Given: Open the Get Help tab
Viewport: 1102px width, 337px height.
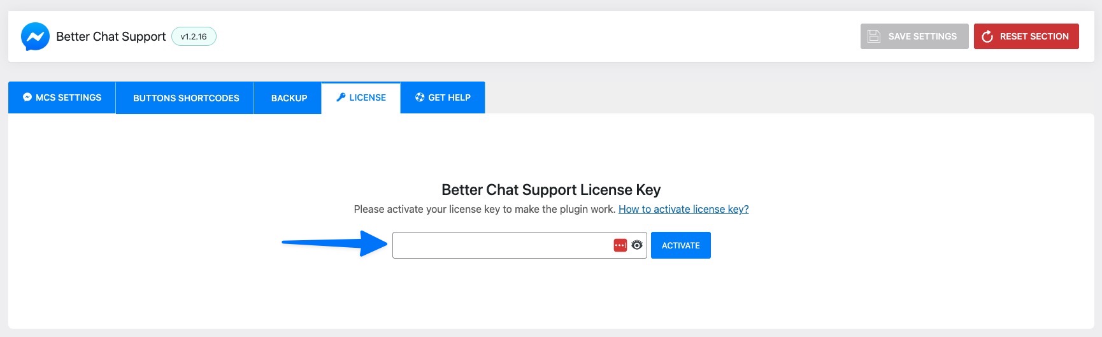Looking at the screenshot, I should coord(449,97).
